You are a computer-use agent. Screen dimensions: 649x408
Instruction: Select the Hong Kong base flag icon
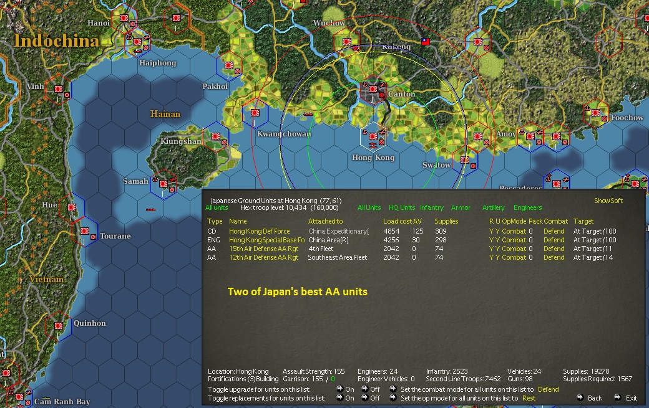373,136
